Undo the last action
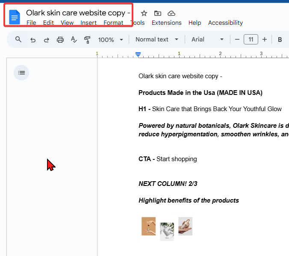Viewport: 289px width, 256px height. click(x=33, y=40)
